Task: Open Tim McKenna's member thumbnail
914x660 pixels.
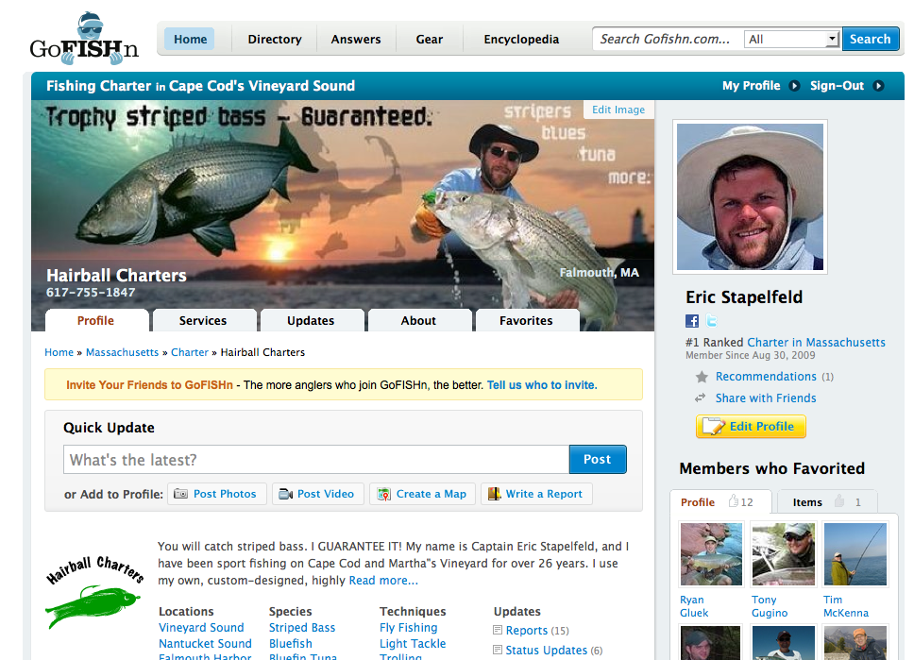Action: coord(855,554)
